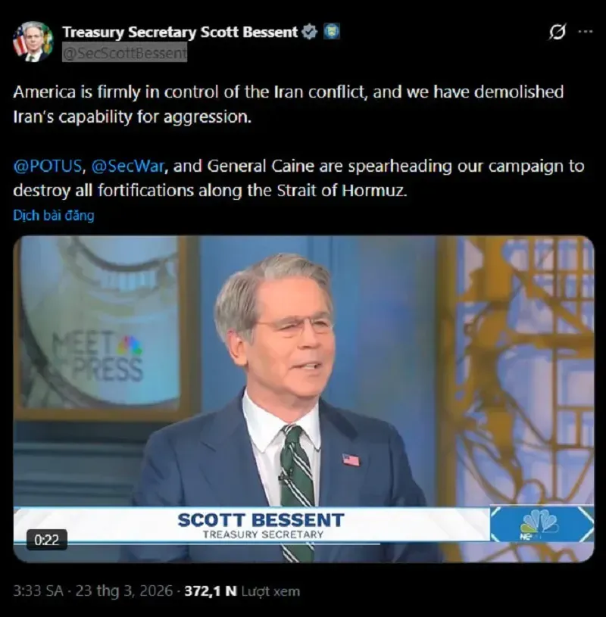Screen dimensions: 606x617
Task: Click the 372,1 N Lượt xem view count
Action: coord(242,591)
